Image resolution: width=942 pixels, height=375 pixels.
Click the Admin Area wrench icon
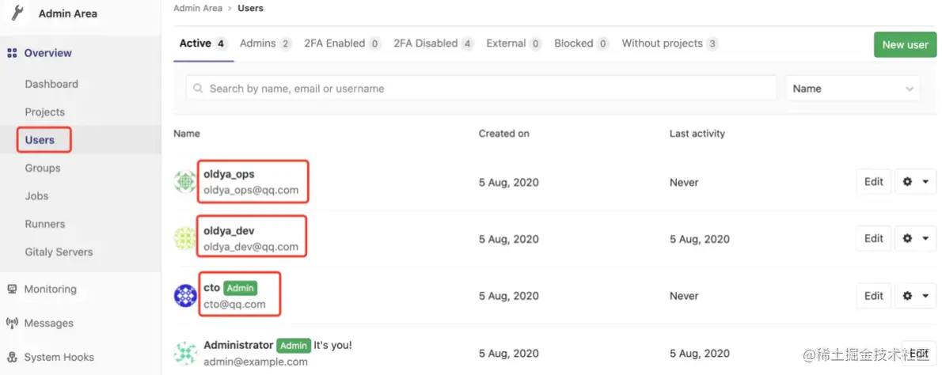tap(17, 13)
